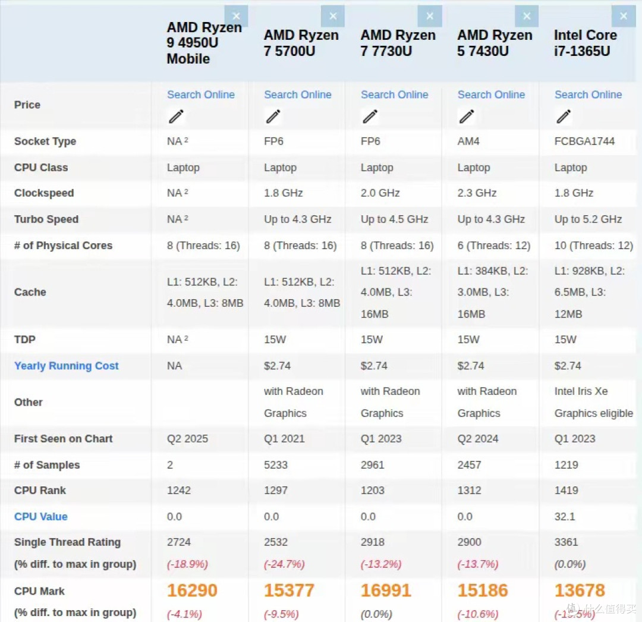Open the Yearly Running Cost link
Screen dimensions: 642x622
pos(67,366)
